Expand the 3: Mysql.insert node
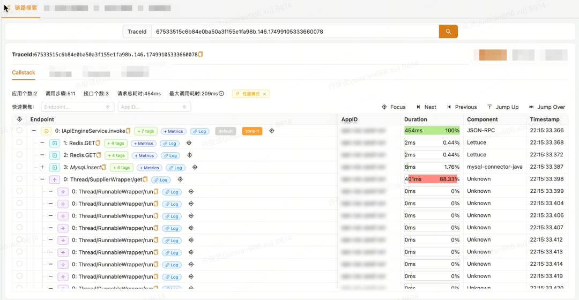Screen dimensions: 579x300 coord(42,167)
